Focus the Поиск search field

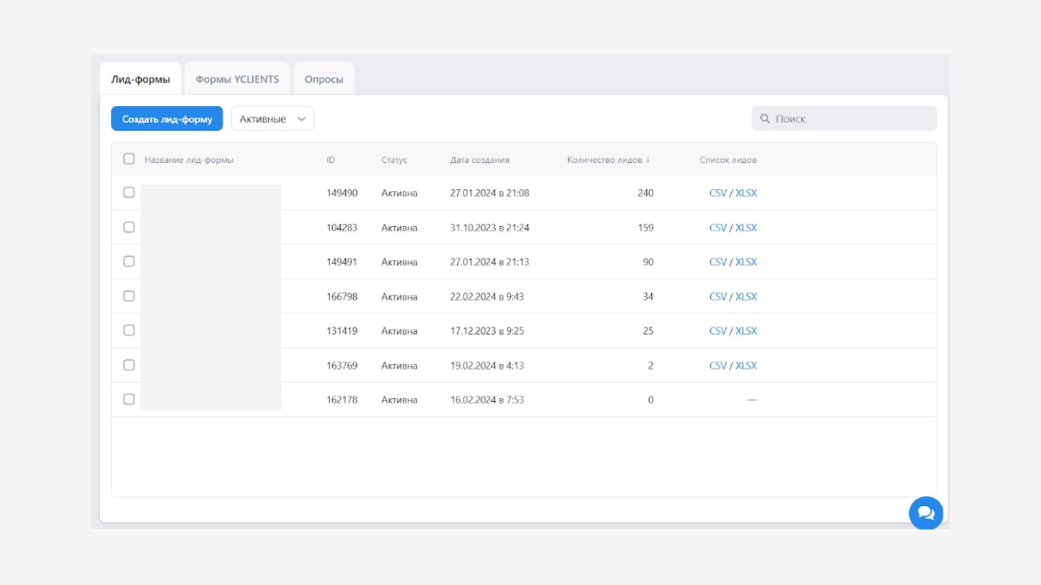[x=844, y=118]
